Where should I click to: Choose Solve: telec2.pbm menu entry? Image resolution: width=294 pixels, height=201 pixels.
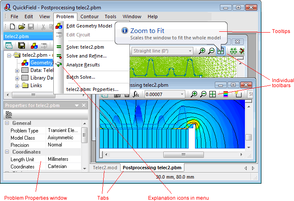coord(91,47)
